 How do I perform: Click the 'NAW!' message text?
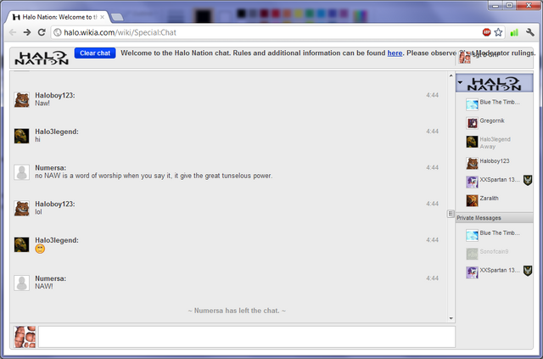point(44,287)
